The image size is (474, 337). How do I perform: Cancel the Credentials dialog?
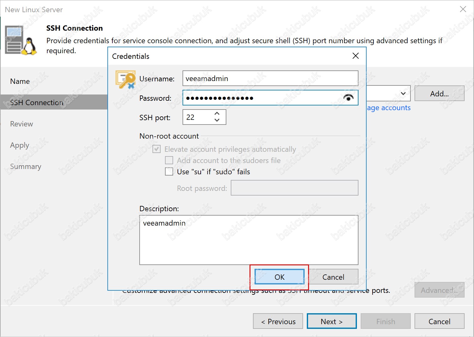click(333, 277)
